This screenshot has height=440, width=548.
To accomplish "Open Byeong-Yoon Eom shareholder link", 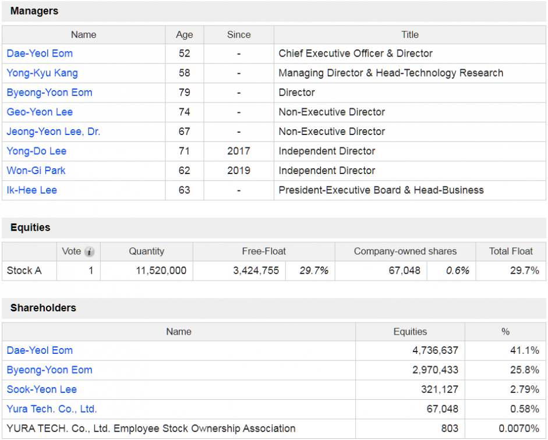I will [x=50, y=370].
